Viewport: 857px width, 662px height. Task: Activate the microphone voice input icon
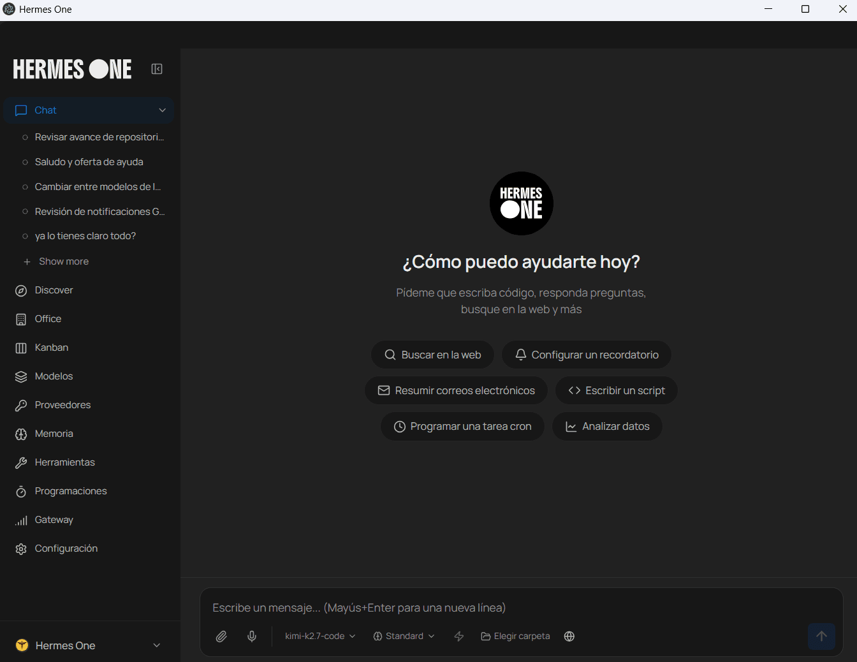point(252,636)
